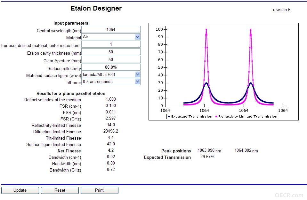Expand the Matched surface figure dropdown
This screenshot has height=200, width=307.
coord(137,74)
